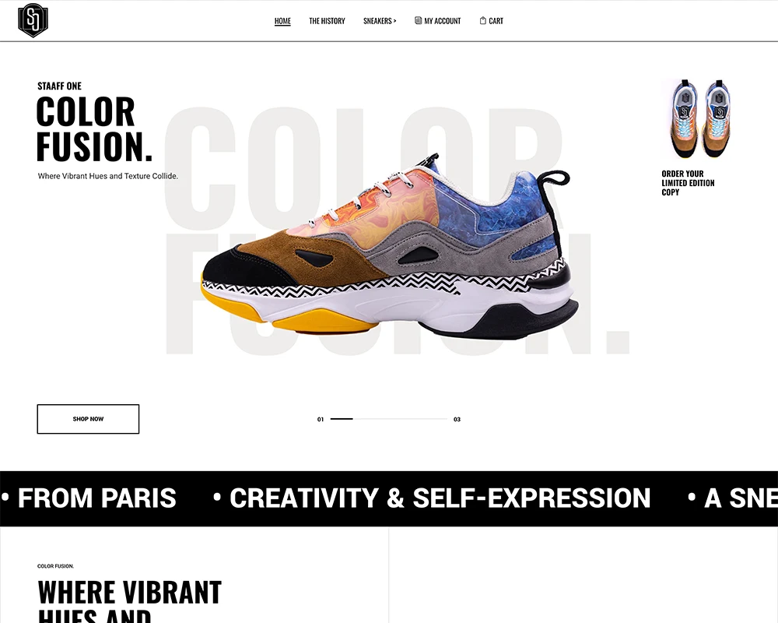Click the shopping bag cart icon
This screenshot has height=623, width=778.
point(483,20)
